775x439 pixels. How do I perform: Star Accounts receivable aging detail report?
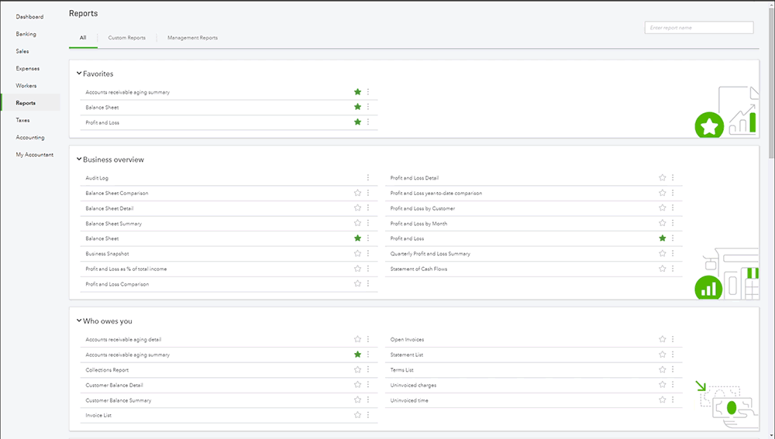(357, 339)
